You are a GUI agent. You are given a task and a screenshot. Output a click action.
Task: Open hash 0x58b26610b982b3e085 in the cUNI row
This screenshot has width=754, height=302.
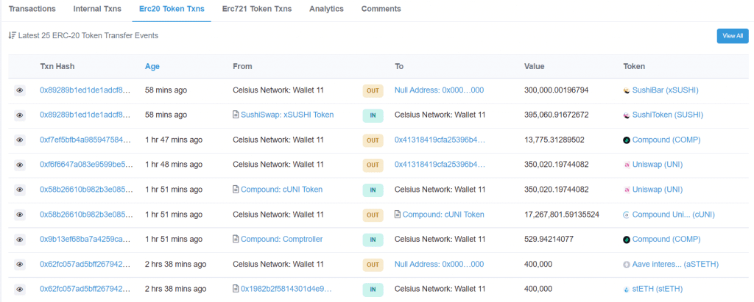coord(85,214)
